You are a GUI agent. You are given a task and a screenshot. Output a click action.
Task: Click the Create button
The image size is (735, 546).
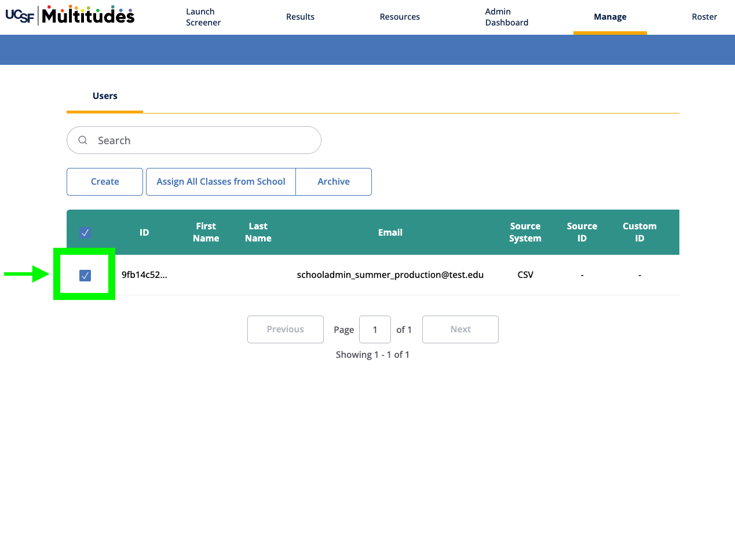(105, 182)
